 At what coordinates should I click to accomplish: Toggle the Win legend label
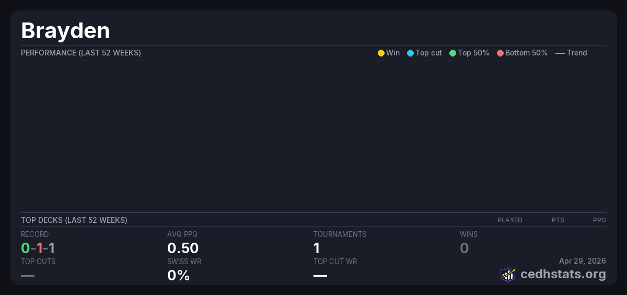(x=393, y=53)
